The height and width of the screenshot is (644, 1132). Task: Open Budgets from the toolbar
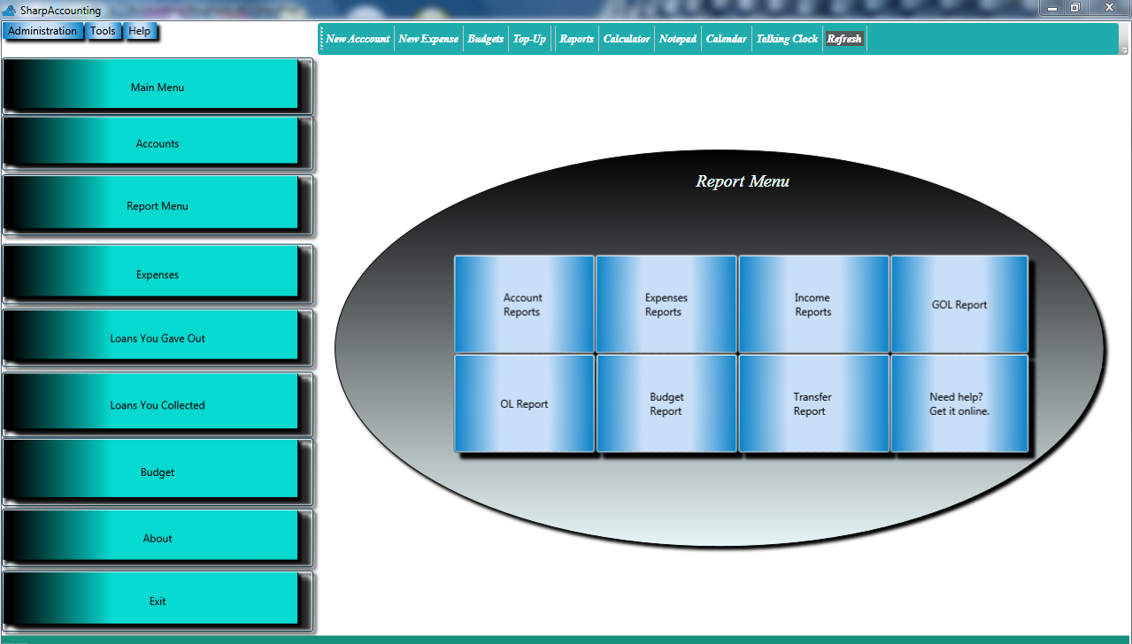486,39
